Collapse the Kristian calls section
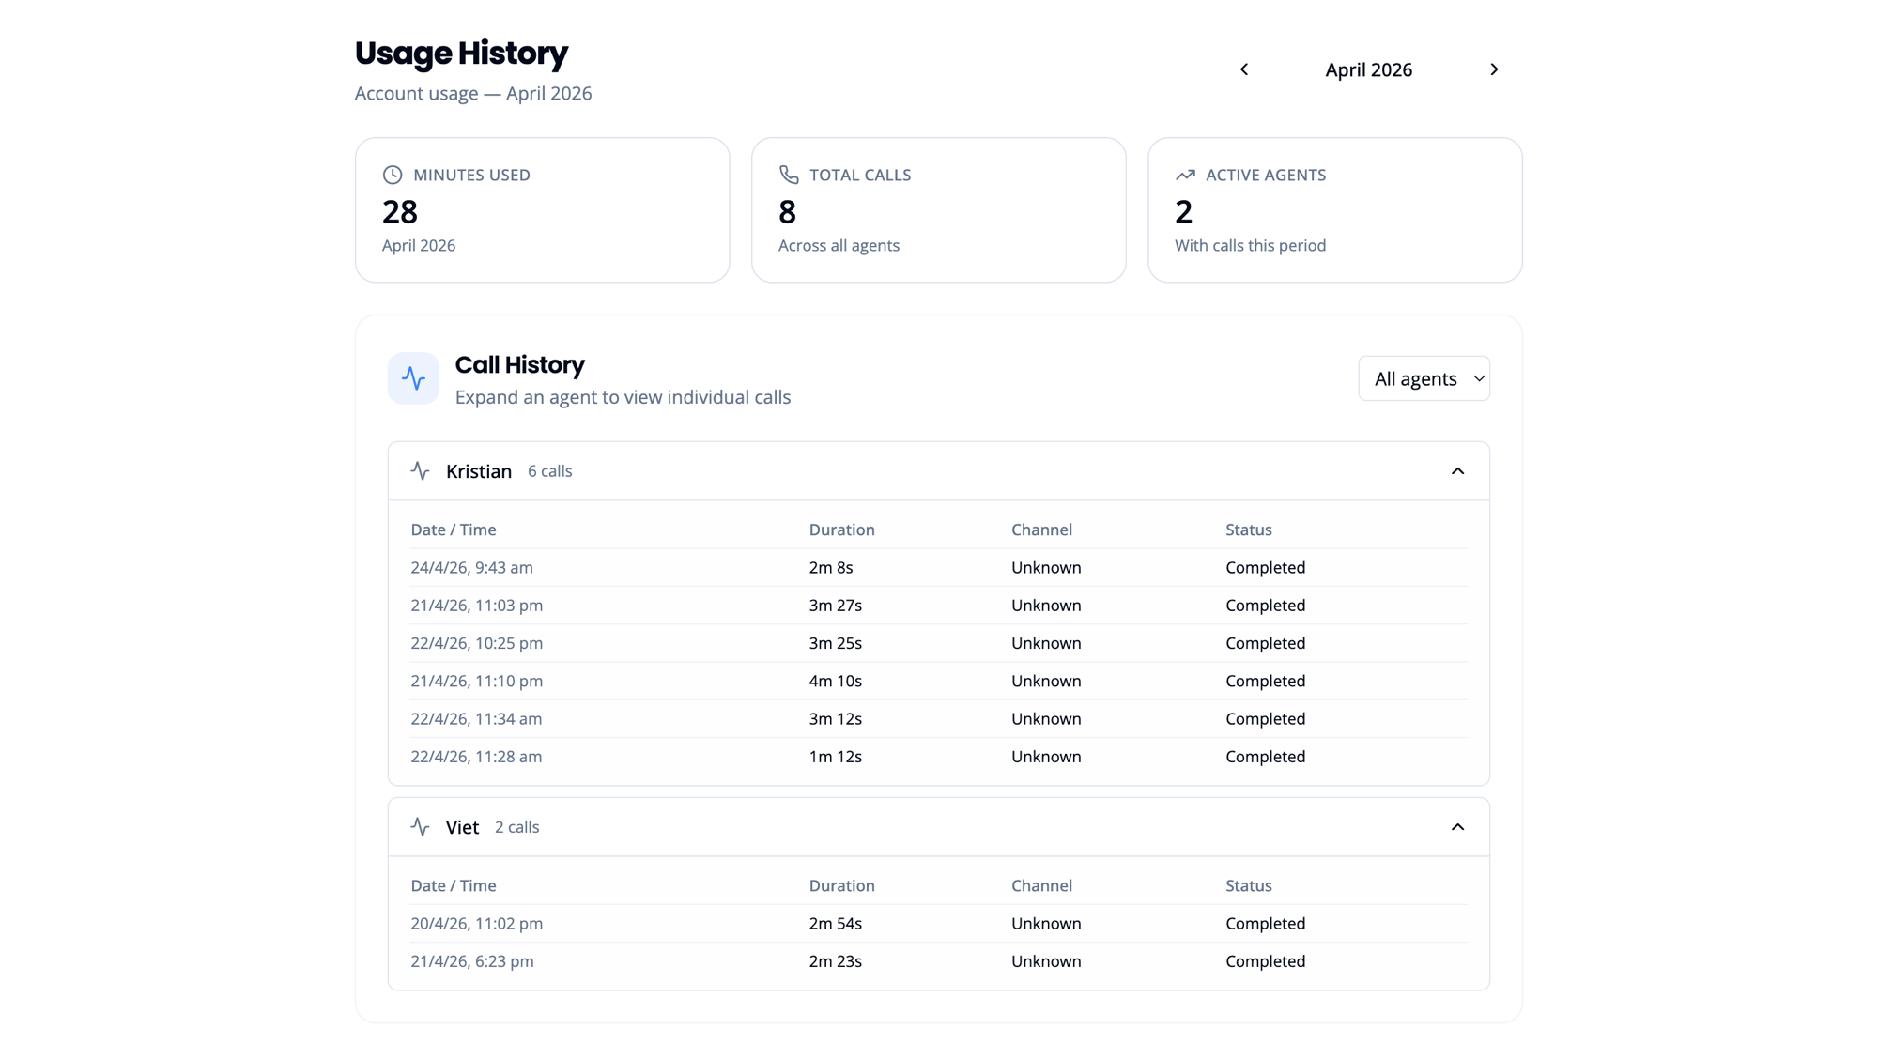 1457,470
